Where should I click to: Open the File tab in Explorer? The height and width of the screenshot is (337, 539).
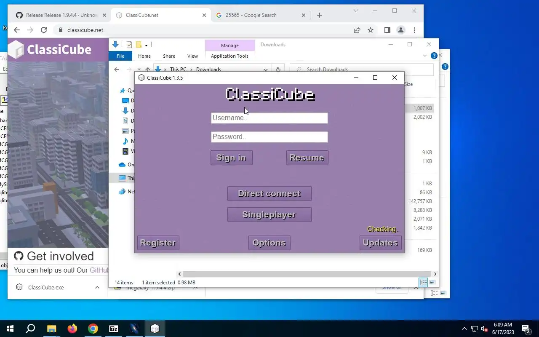(x=120, y=56)
